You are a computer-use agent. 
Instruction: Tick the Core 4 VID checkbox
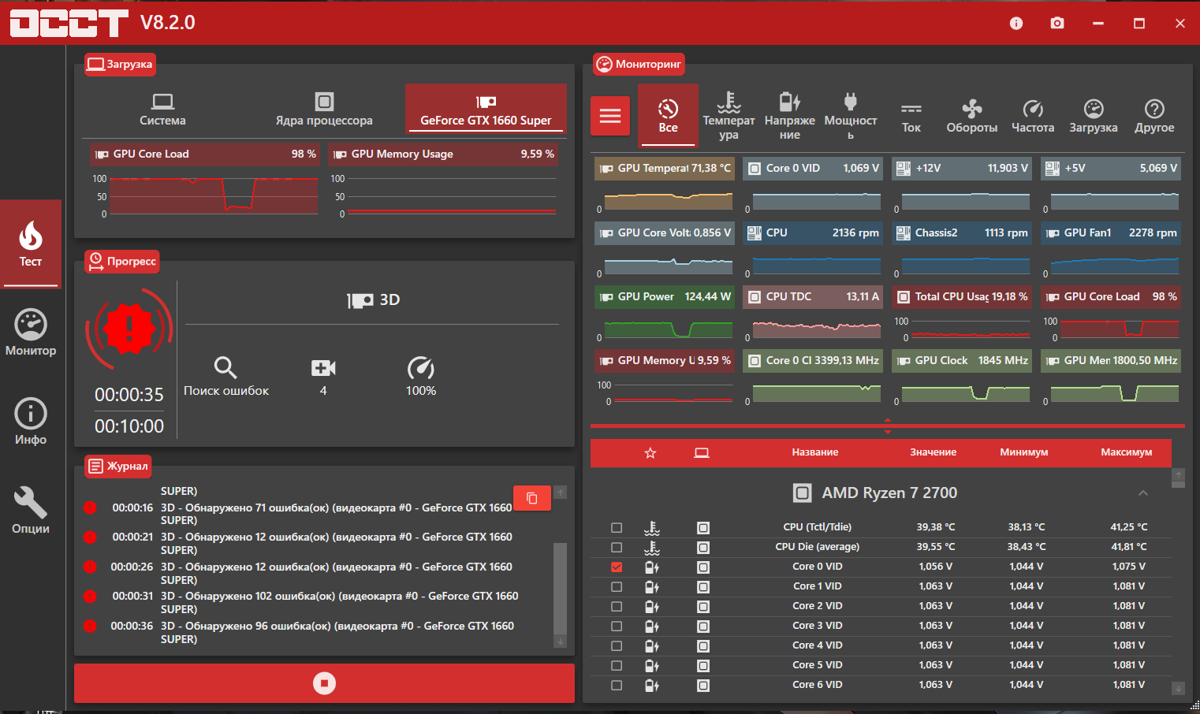click(x=617, y=646)
